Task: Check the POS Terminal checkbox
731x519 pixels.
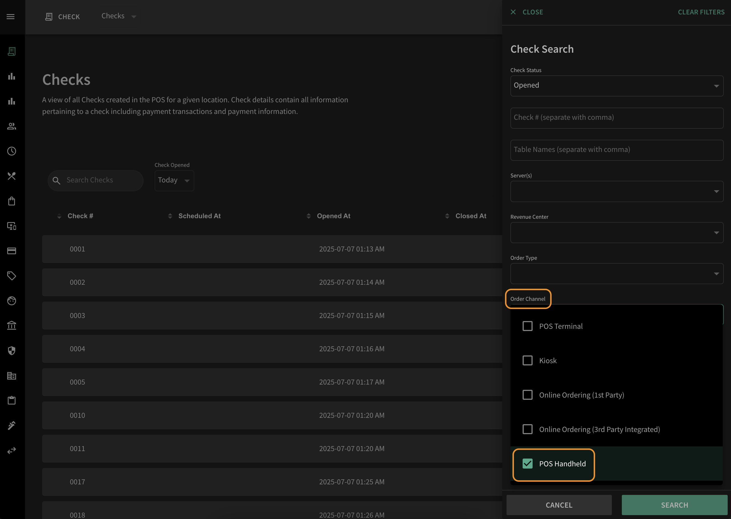Action: pyautogui.click(x=528, y=326)
